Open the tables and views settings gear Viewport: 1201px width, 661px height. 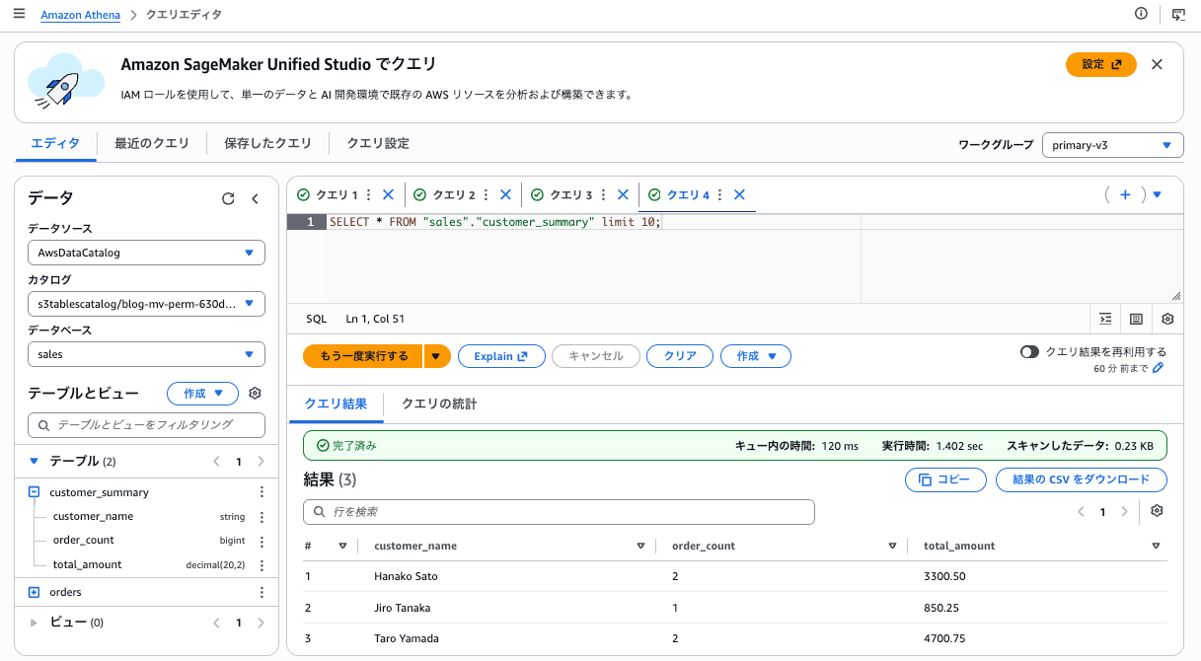[x=255, y=393]
